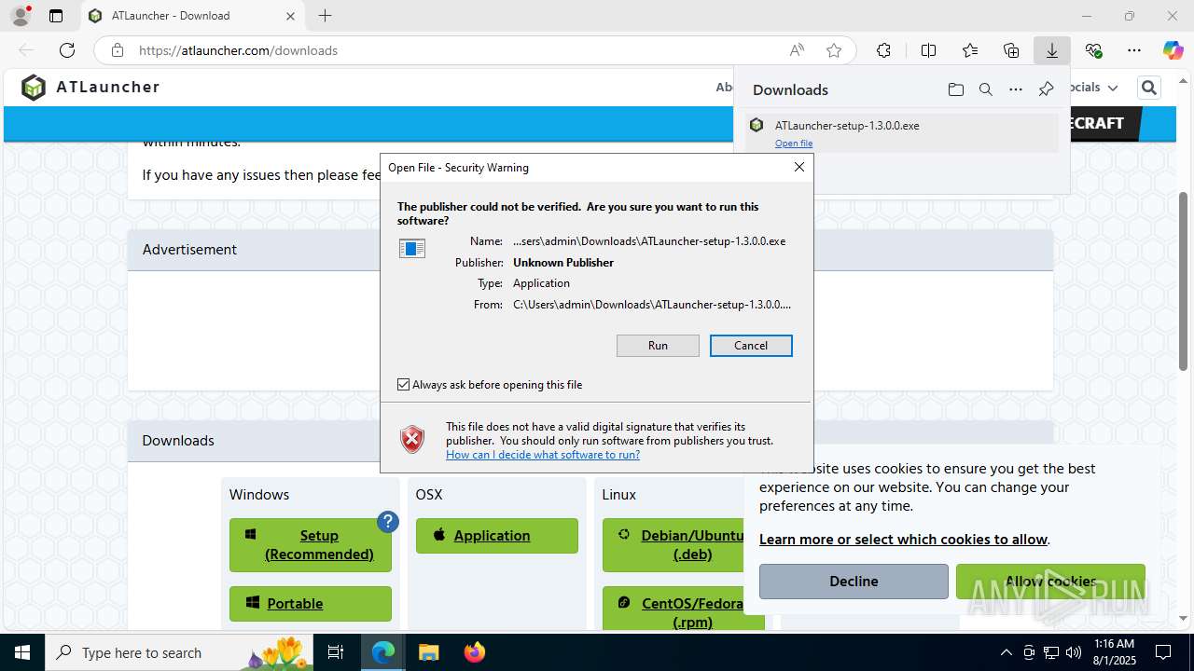Image resolution: width=1194 pixels, height=671 pixels.
Task: Click the page vertical scrollbar thumb
Action: point(1184,280)
